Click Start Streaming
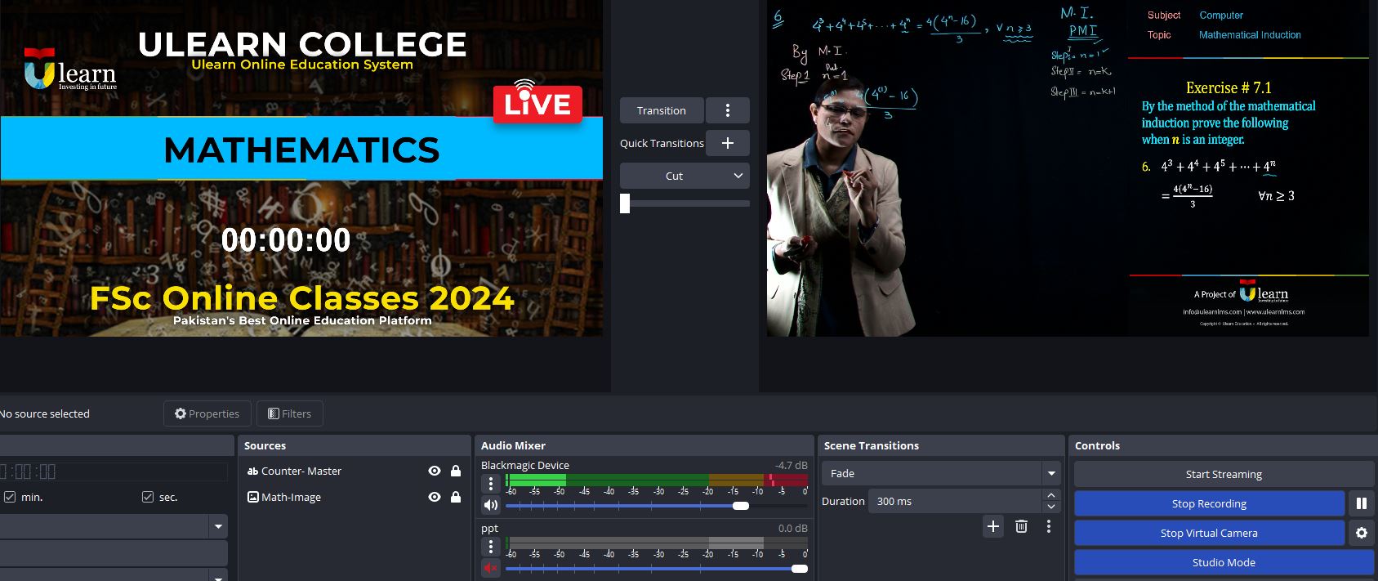Viewport: 1378px width, 581px height. pyautogui.click(x=1224, y=474)
